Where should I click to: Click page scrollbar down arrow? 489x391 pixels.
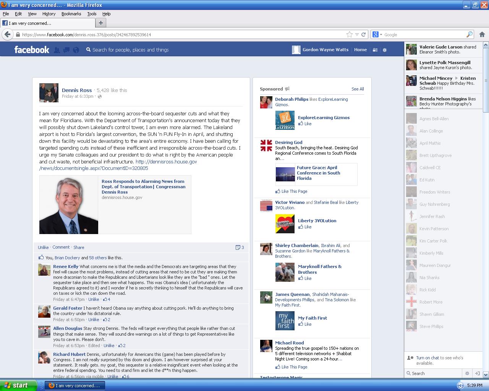[486, 375]
